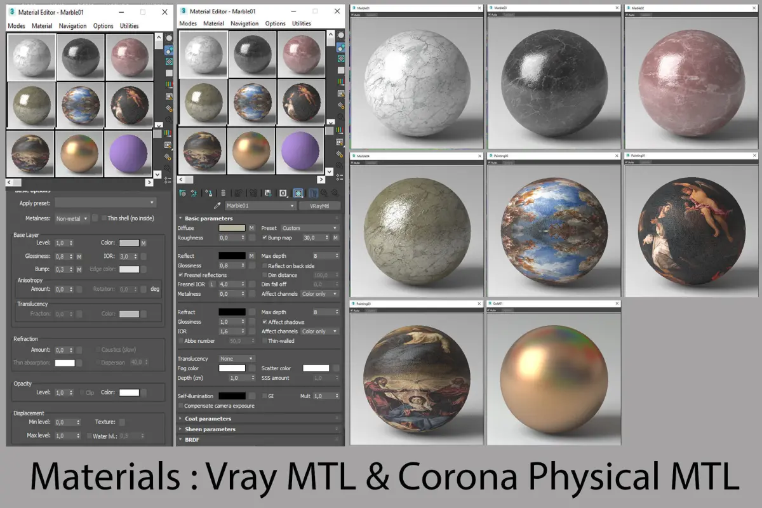Enable Thin shell (no inside) checkbox

coord(104,218)
